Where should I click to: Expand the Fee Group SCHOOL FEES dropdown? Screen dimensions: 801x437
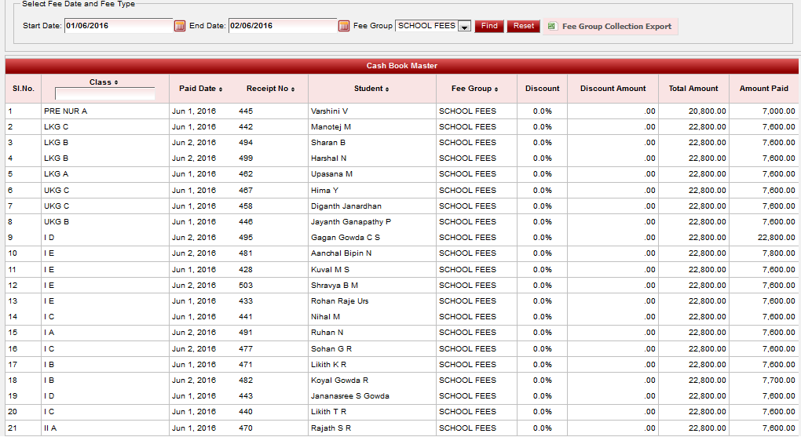click(464, 27)
